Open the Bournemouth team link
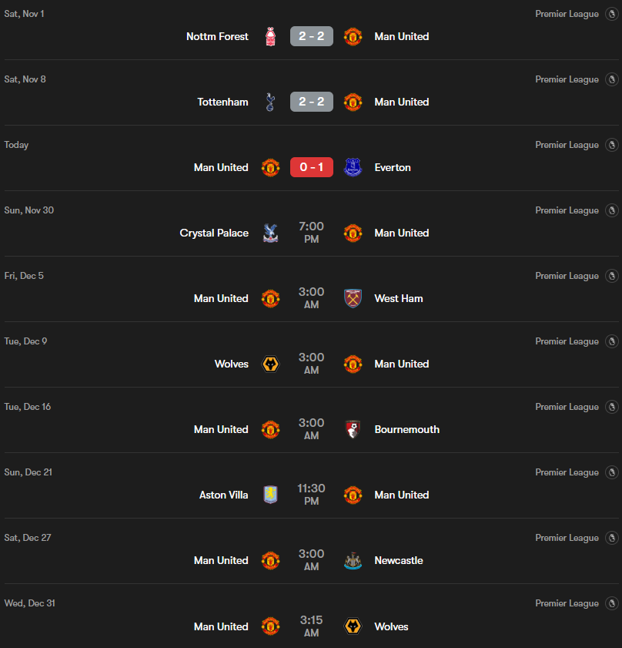This screenshot has height=648, width=622. (x=407, y=429)
